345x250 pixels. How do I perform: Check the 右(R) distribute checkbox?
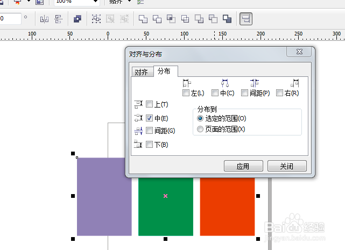point(279,93)
